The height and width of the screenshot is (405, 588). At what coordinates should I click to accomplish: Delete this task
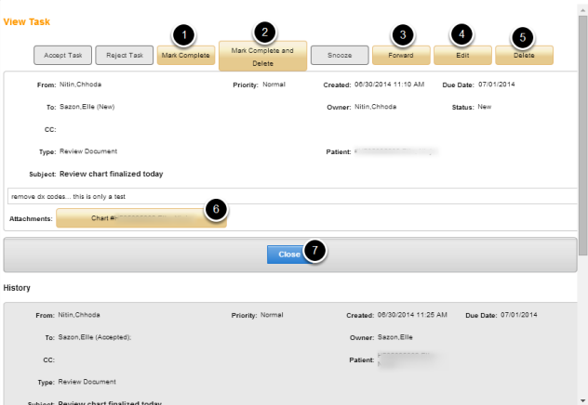coord(523,57)
